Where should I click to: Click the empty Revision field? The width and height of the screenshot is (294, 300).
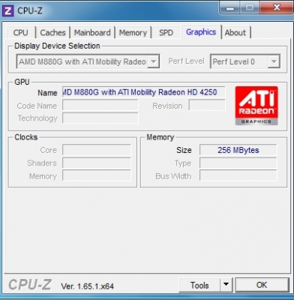[x=207, y=105]
